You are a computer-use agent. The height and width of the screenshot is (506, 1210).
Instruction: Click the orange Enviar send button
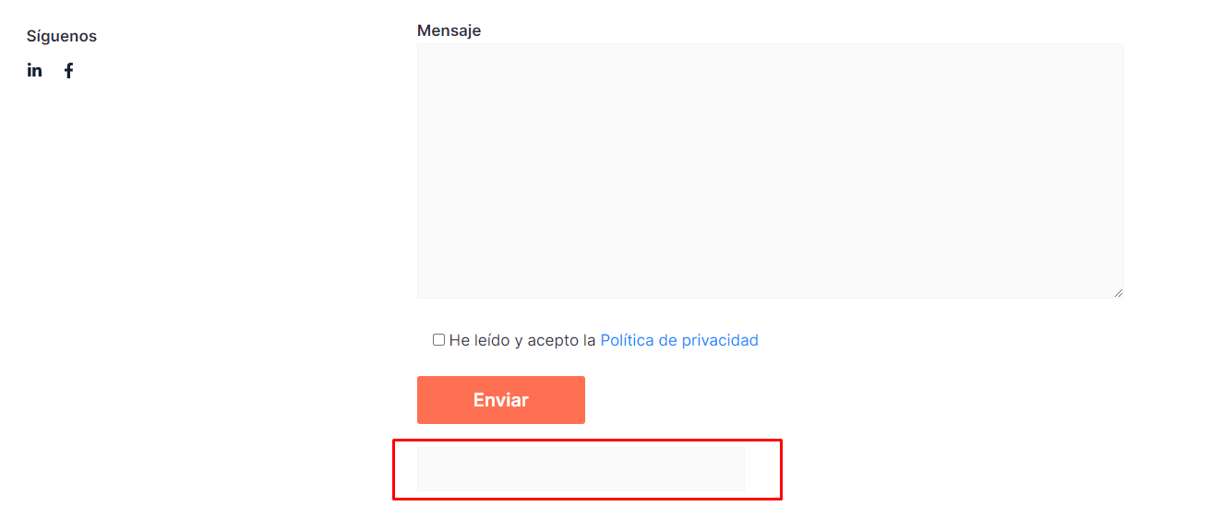(x=501, y=400)
